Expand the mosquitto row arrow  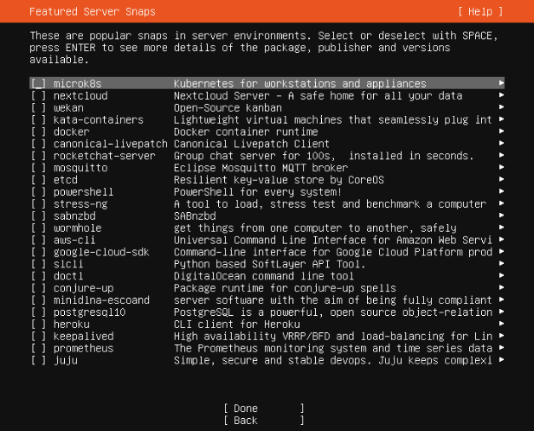tap(501, 167)
